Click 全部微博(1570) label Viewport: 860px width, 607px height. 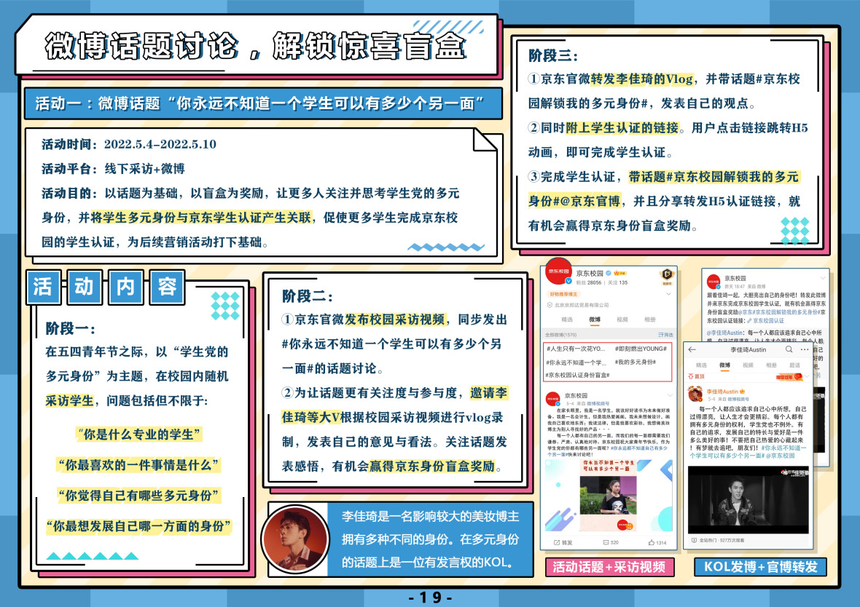pos(560,335)
